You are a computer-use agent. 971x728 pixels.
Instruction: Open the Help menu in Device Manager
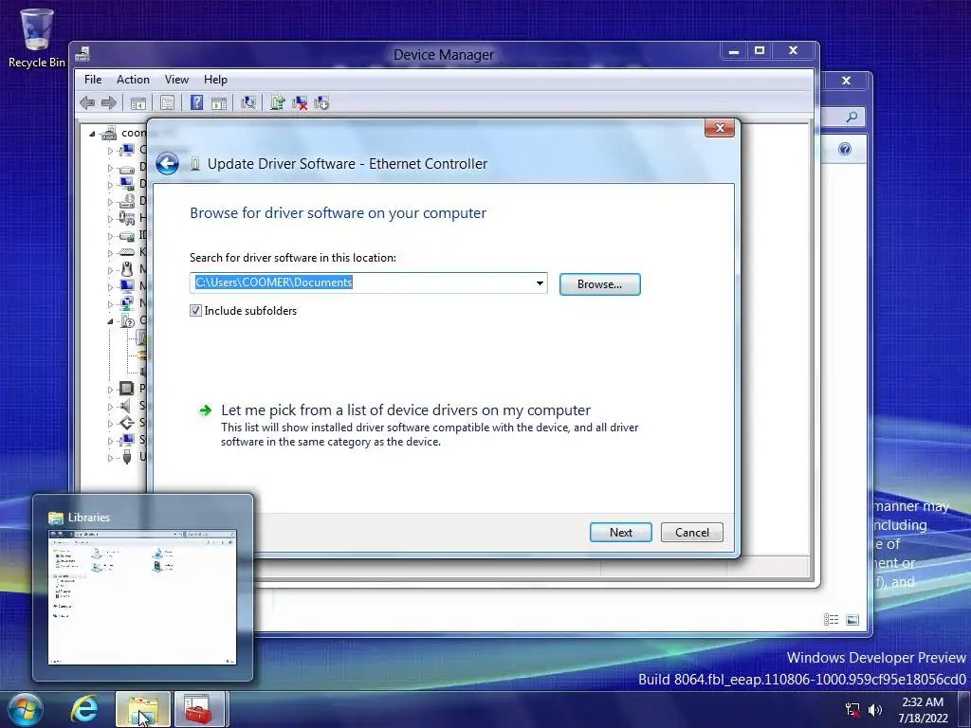[215, 80]
